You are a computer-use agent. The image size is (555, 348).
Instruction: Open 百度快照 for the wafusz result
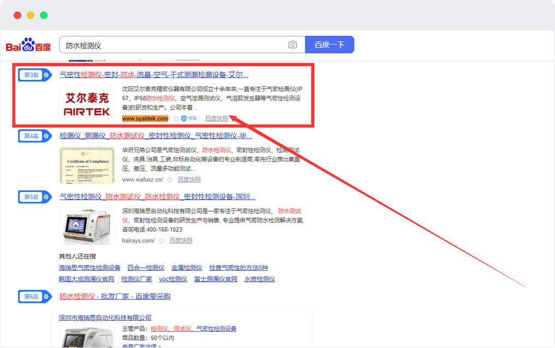[189, 180]
